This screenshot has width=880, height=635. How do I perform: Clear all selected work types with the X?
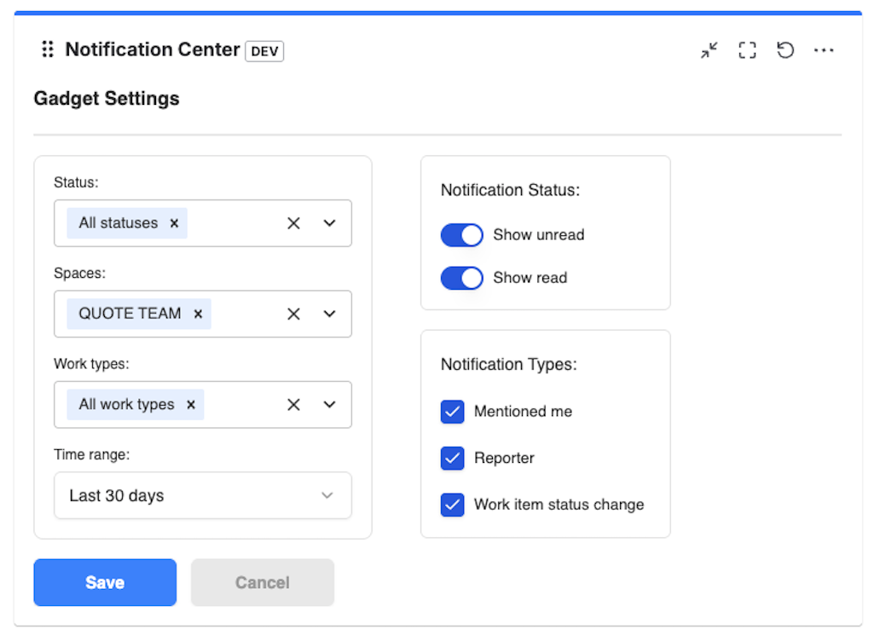[293, 404]
